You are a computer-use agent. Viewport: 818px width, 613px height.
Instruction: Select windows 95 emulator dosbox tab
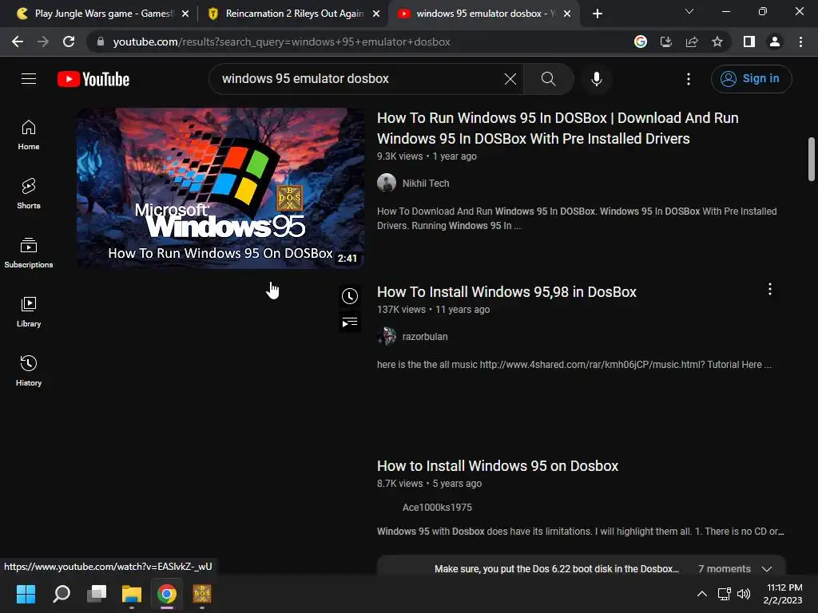coord(484,14)
